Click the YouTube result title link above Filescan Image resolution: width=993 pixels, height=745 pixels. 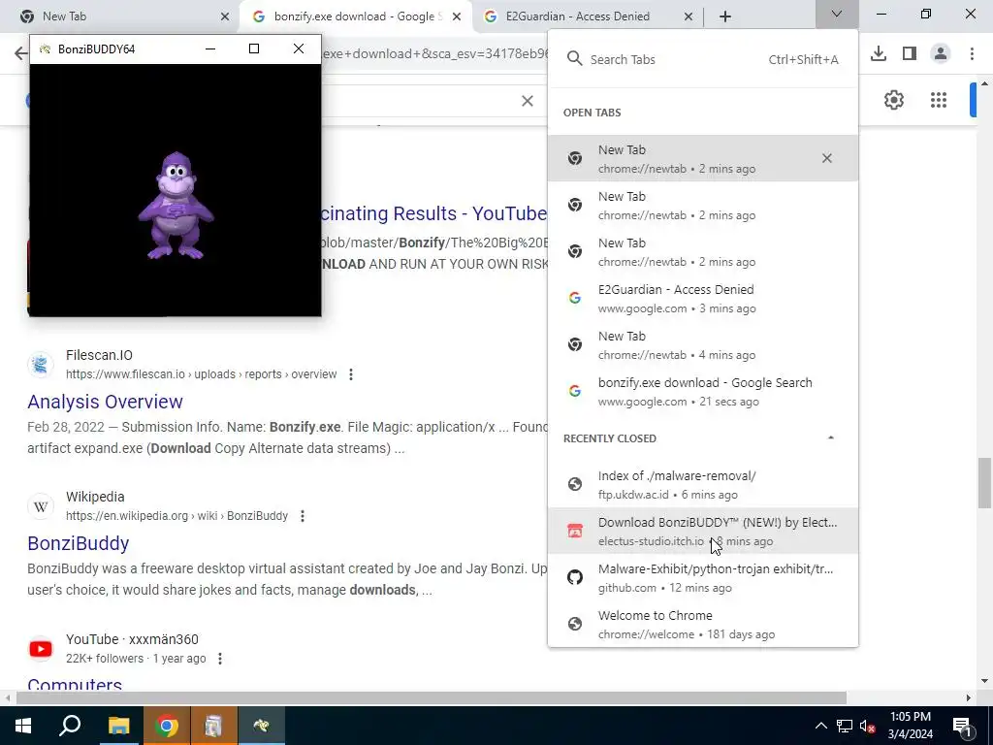pos(434,213)
